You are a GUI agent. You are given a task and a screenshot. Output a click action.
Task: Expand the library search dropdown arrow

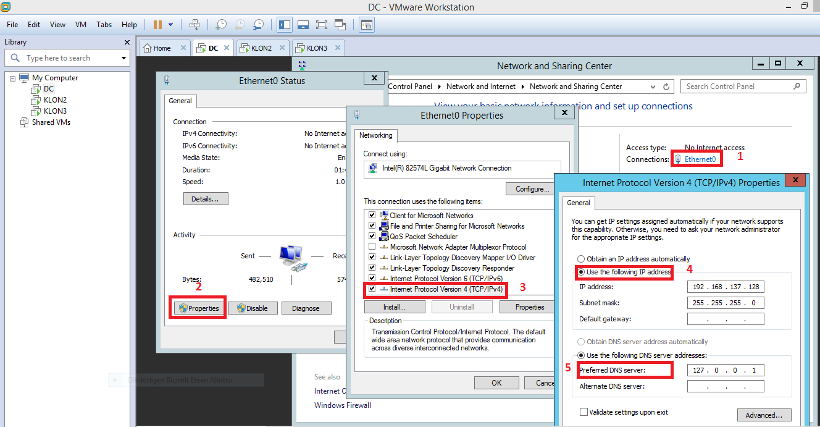(123, 58)
